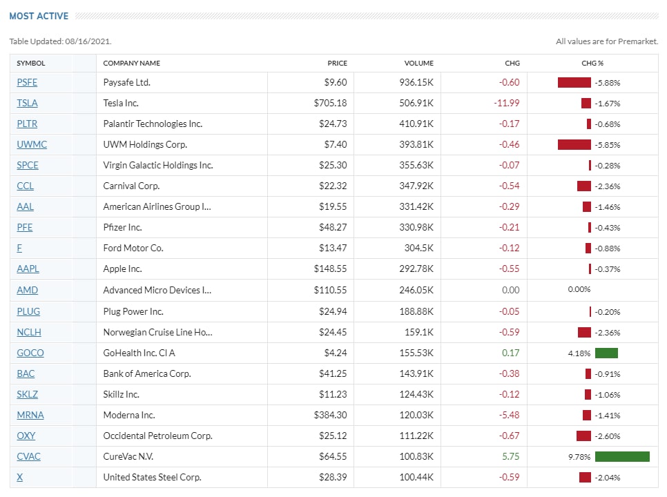
Task: Open the F symbol link for Ford
Action: (19, 248)
